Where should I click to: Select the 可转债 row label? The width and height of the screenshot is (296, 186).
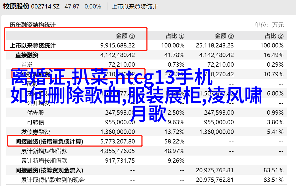point(35,122)
